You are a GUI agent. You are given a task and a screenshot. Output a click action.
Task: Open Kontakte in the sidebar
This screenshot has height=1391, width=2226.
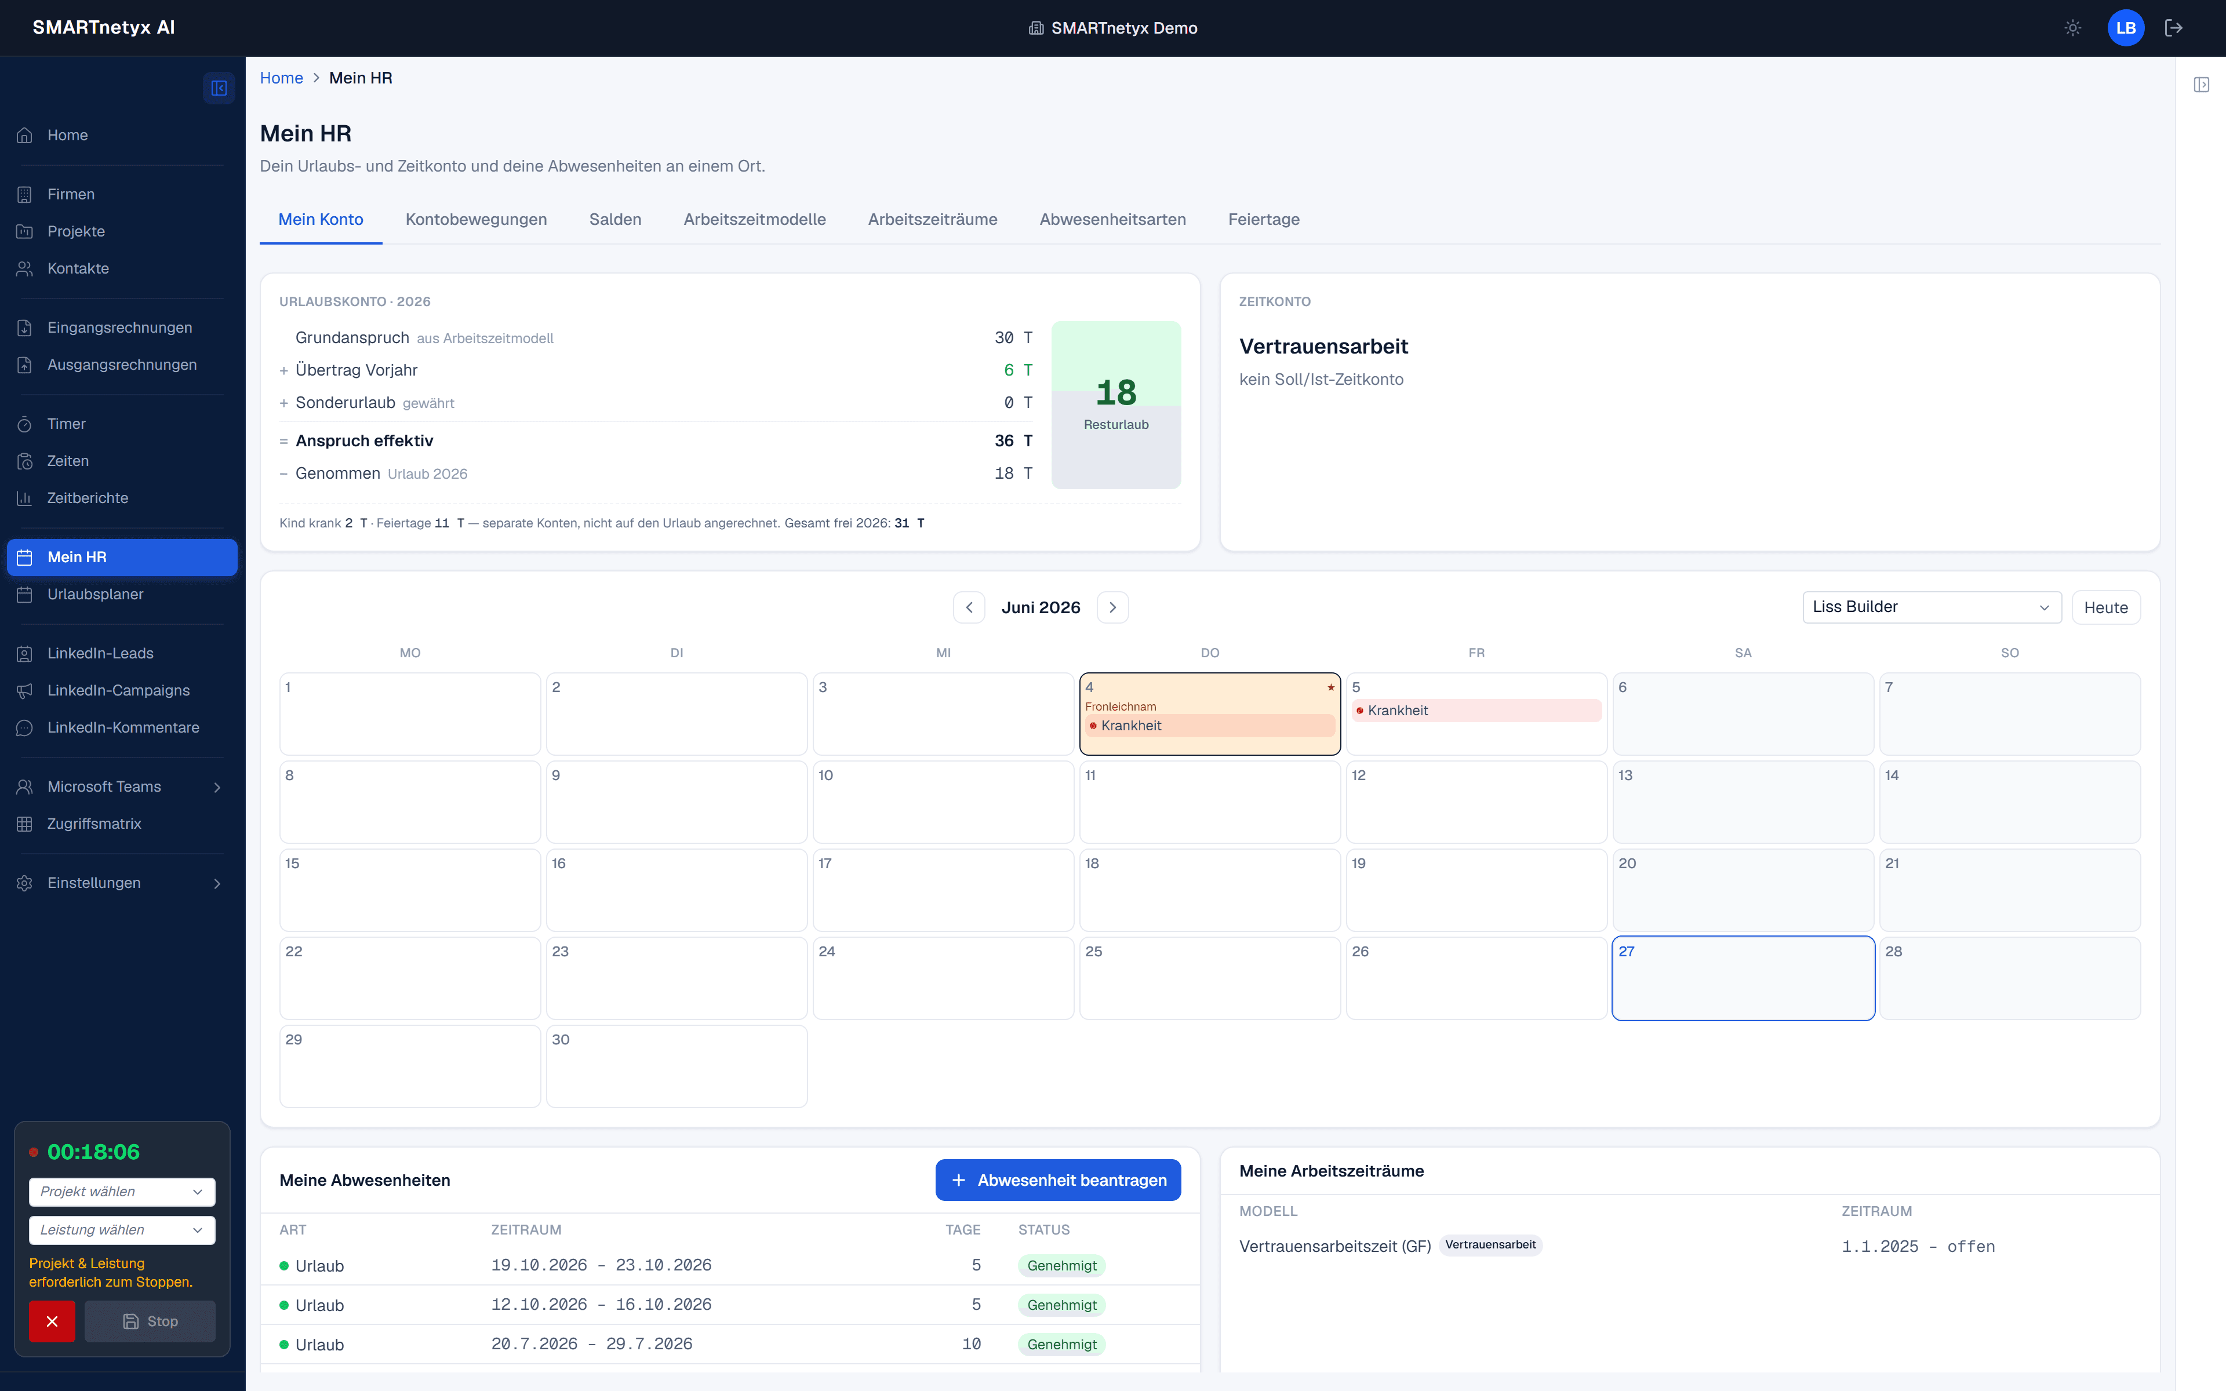pos(121,268)
